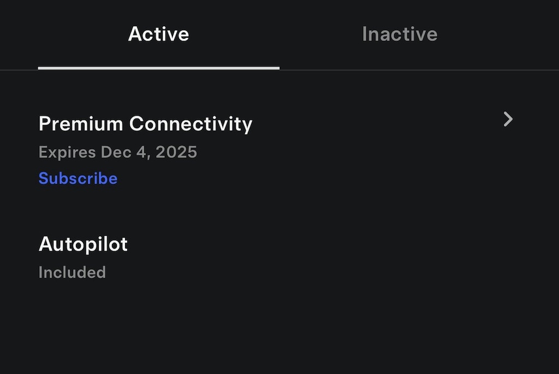Show inactive subscriptions via the Inactive tab
This screenshot has width=559, height=374.
coord(400,34)
